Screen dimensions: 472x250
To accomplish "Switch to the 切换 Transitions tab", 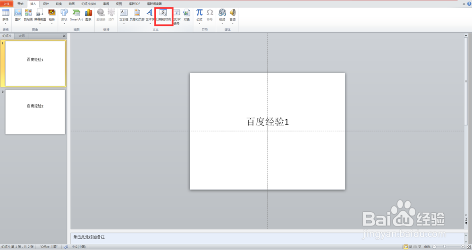I will (59, 4).
